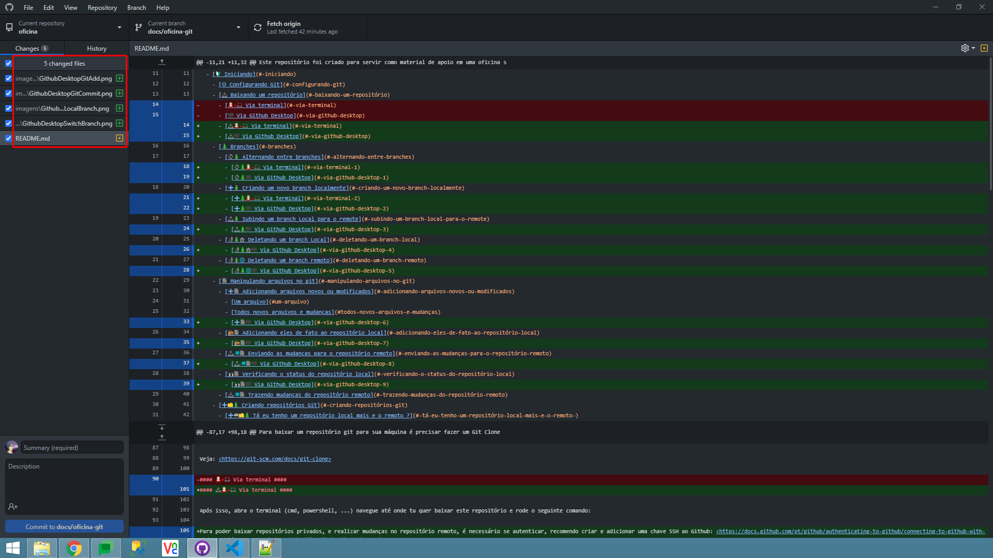Click Commit to docs/oficina-git button

click(64, 526)
